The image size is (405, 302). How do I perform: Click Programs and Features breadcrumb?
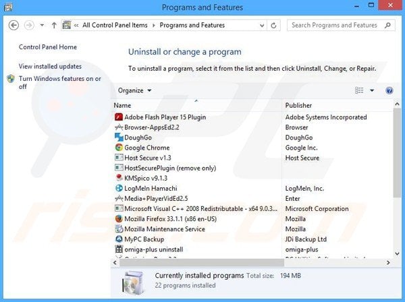click(192, 25)
